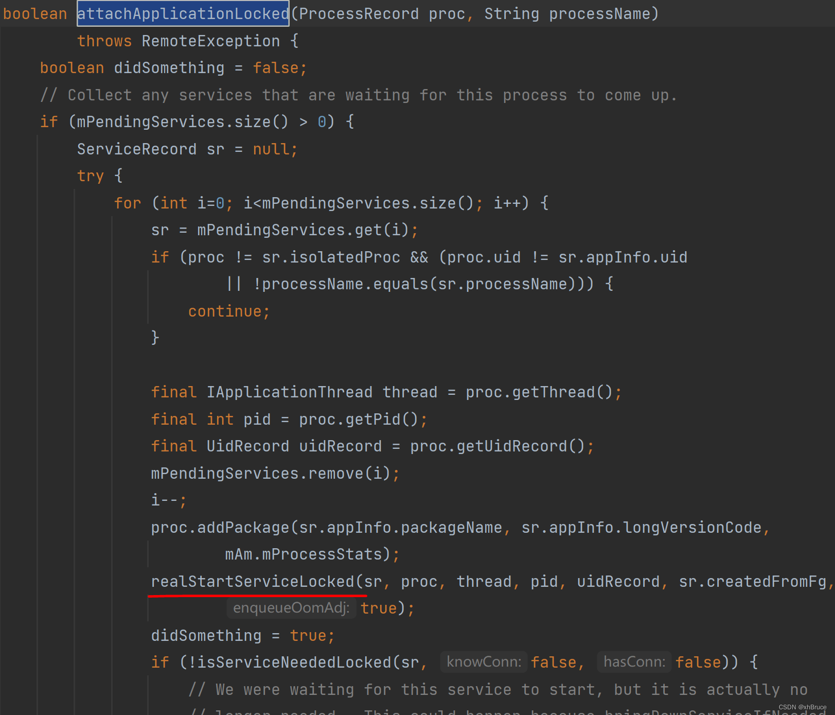Click RemoteException in the throws clause
835x715 pixels.
pos(211,41)
